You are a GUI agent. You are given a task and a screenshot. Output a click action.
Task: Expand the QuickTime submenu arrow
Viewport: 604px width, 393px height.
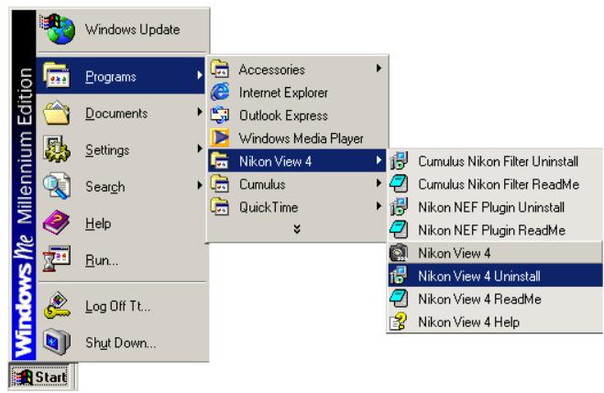tap(379, 206)
